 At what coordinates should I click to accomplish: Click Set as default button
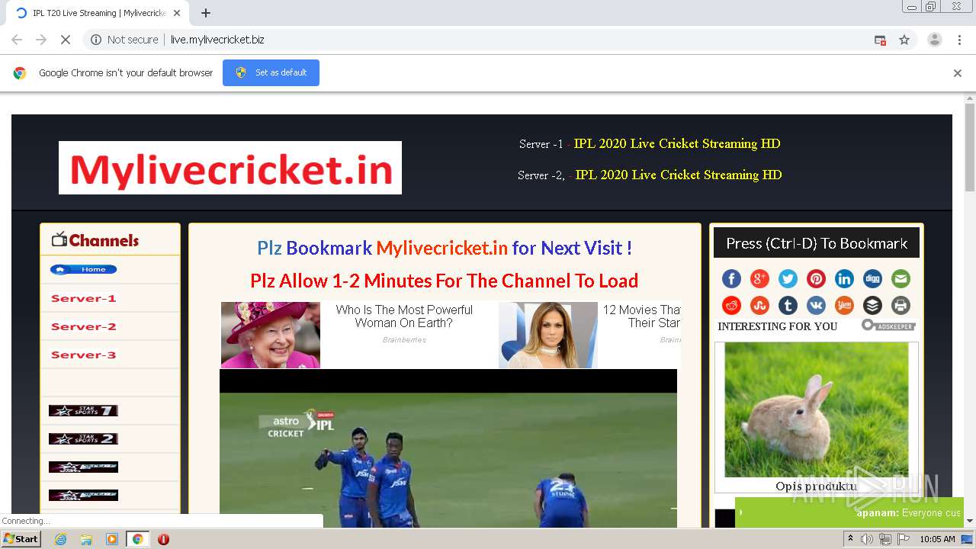click(271, 72)
